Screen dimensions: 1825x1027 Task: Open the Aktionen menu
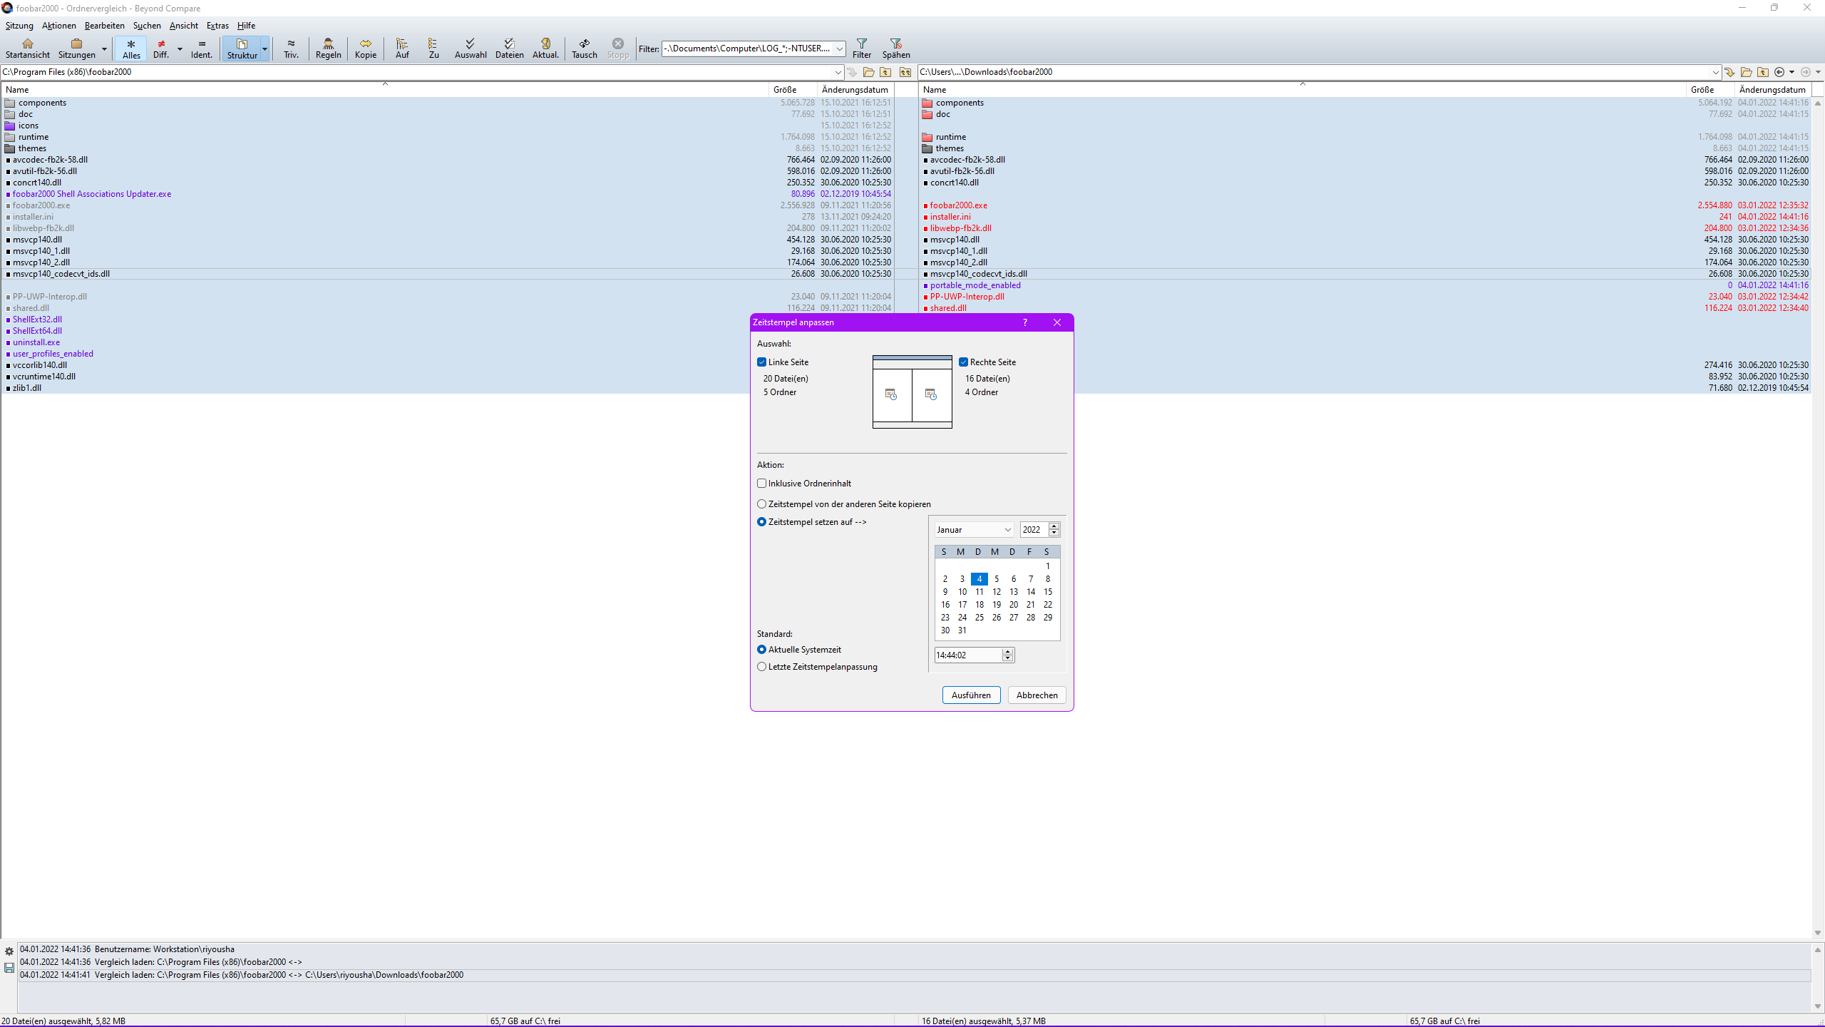click(58, 26)
